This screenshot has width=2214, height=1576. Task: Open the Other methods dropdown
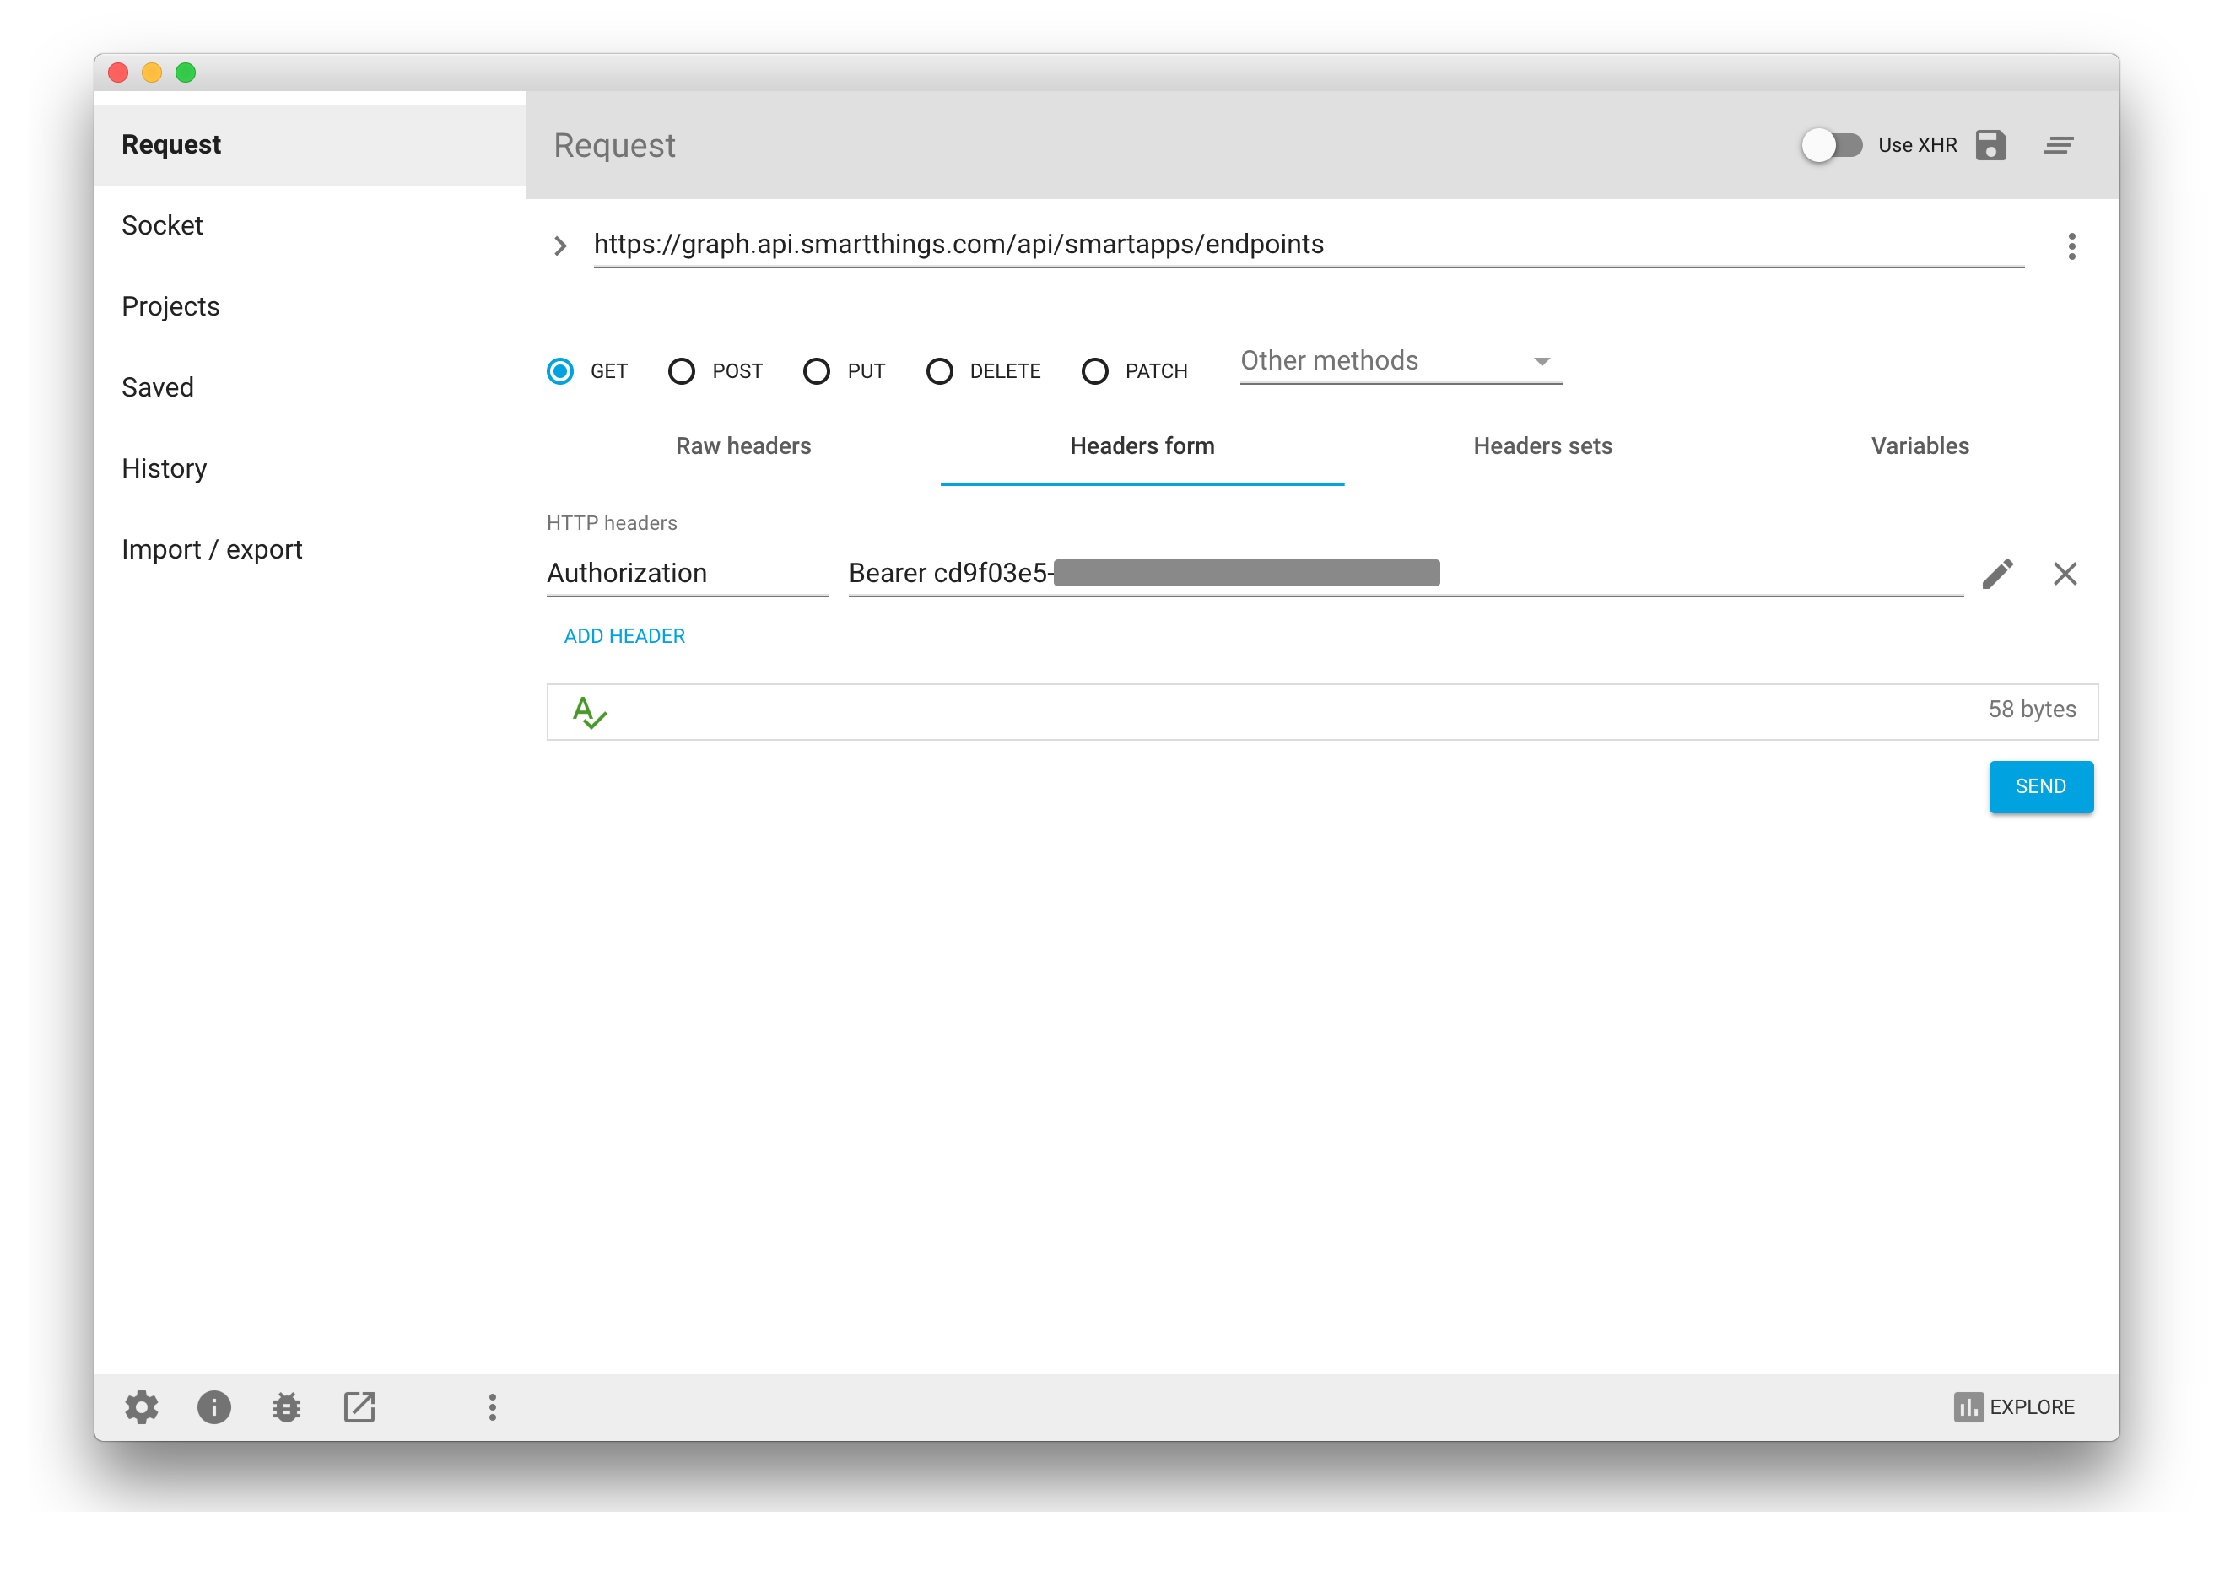(x=1400, y=361)
